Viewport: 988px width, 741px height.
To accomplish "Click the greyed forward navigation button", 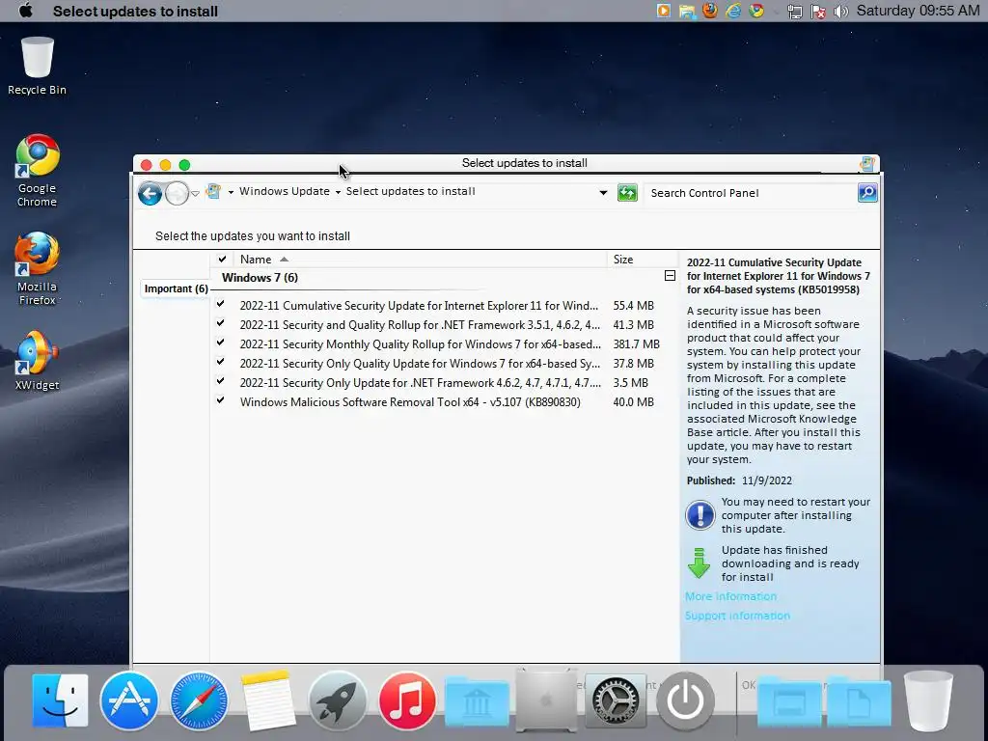I will point(178,193).
